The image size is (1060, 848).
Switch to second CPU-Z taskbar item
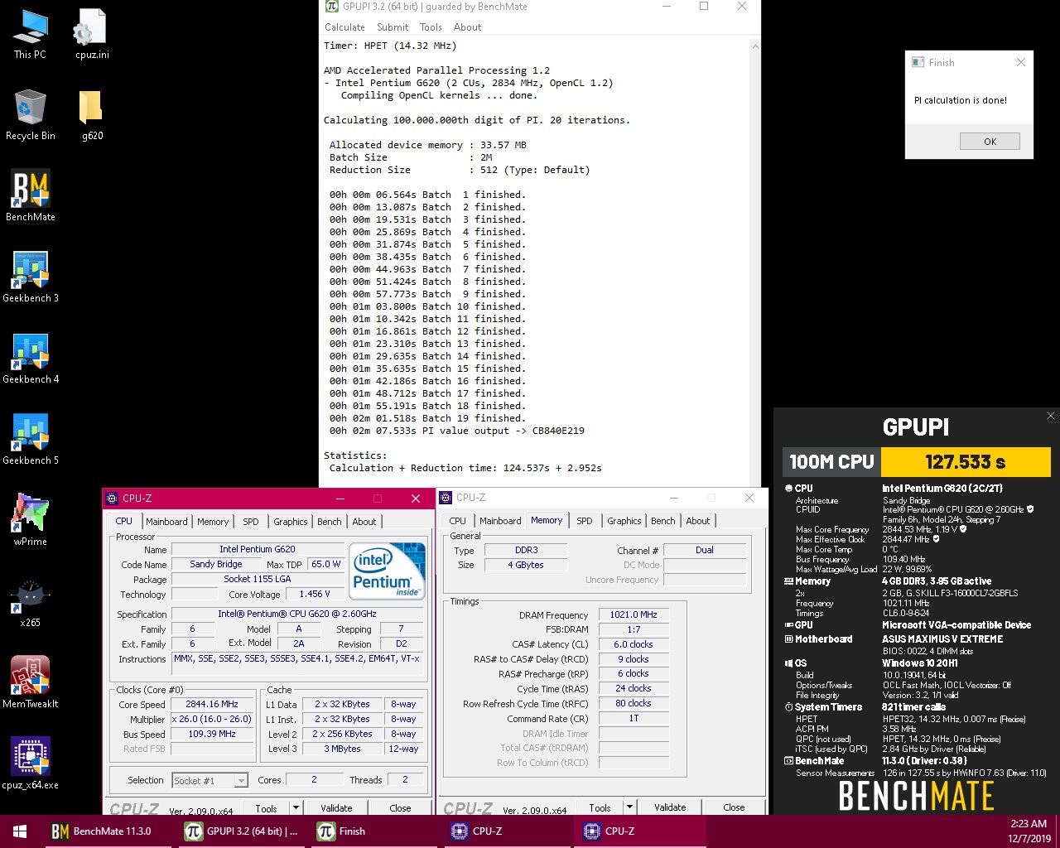coord(640,831)
